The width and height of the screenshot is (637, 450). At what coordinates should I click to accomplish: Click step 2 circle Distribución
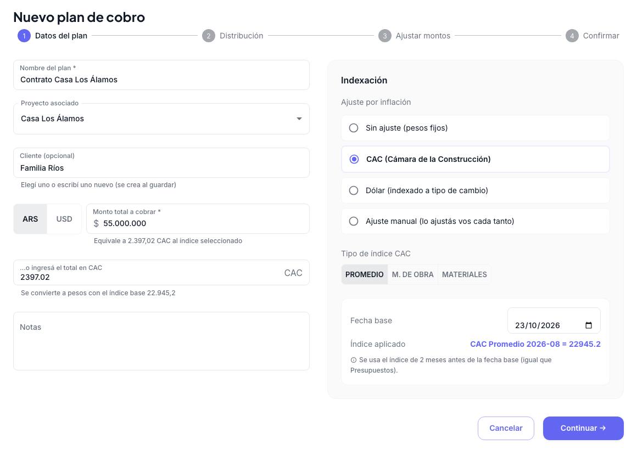pyautogui.click(x=209, y=36)
